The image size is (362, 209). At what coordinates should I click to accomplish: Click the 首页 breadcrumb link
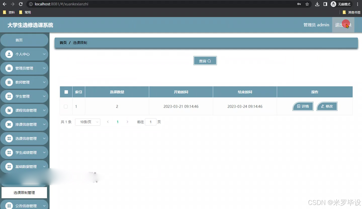pyautogui.click(x=63, y=43)
